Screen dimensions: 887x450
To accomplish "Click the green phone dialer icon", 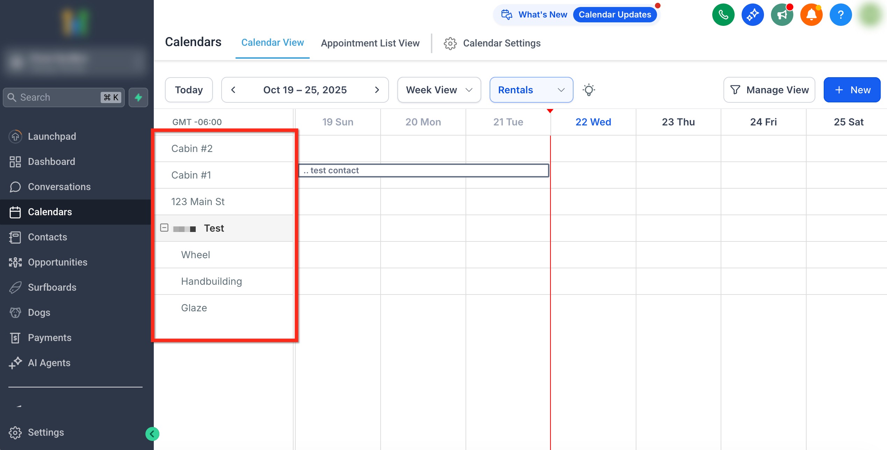I will click(x=723, y=15).
